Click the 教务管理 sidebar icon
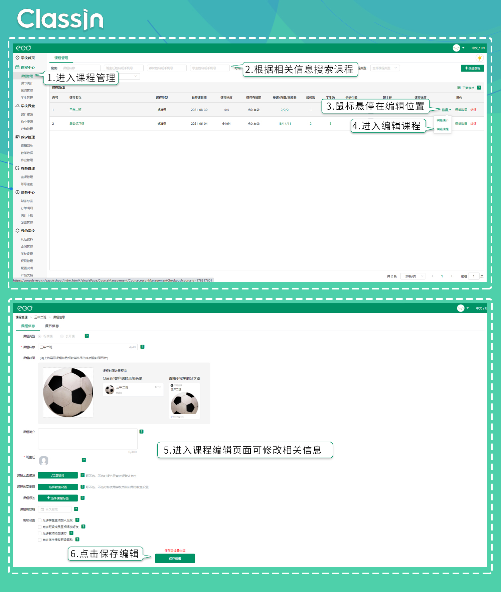 click(17, 168)
